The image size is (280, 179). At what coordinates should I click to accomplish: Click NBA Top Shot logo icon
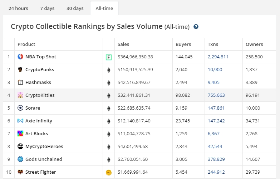click(x=20, y=57)
